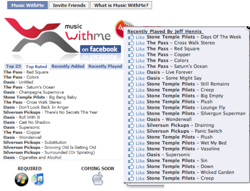Click the Like link for Stone Temple Pilots – Plush after Big Empty
The image size is (250, 191).
140,102
